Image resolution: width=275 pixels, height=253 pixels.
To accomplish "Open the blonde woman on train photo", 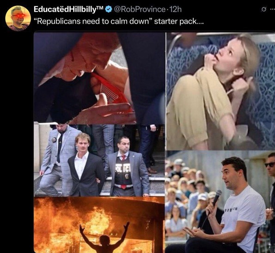I will click(x=220, y=91).
